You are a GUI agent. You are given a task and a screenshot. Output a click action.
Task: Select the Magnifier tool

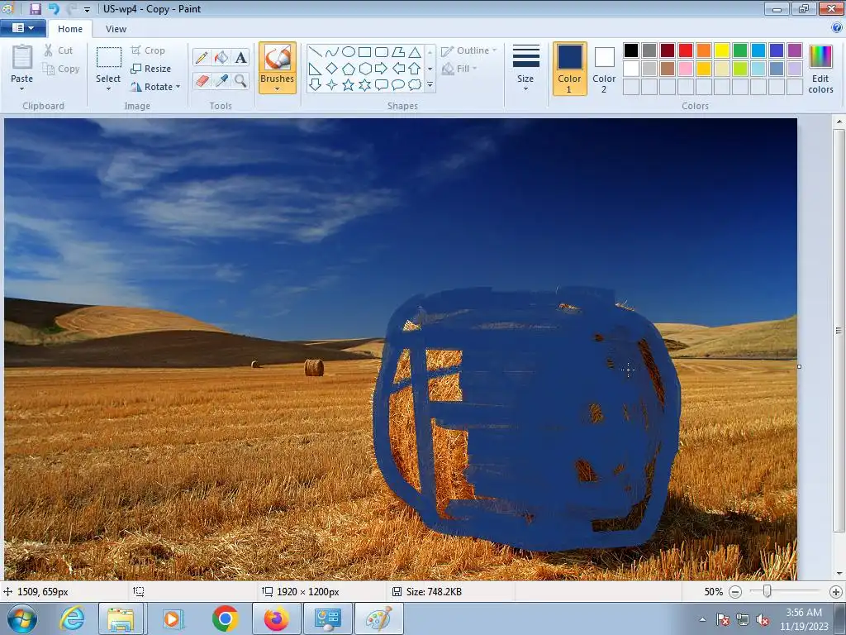(240, 81)
